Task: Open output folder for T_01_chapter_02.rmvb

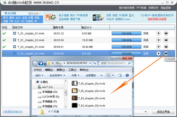Action: [x=166, y=40]
